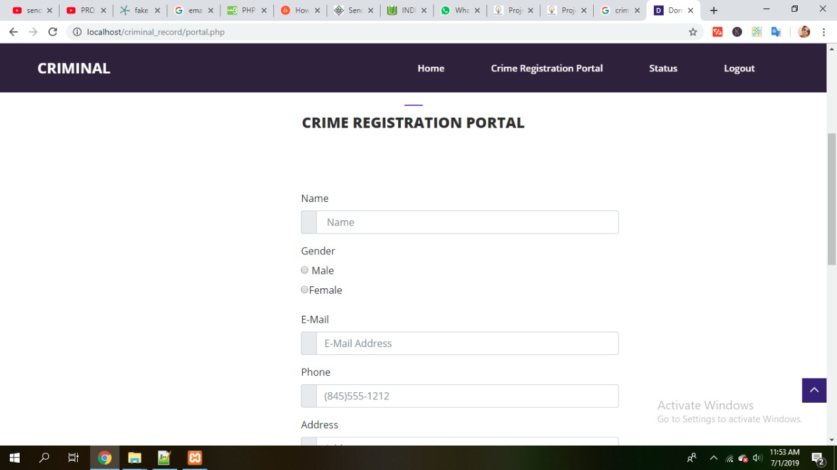Select the Female gender option
The width and height of the screenshot is (837, 470).
(305, 290)
